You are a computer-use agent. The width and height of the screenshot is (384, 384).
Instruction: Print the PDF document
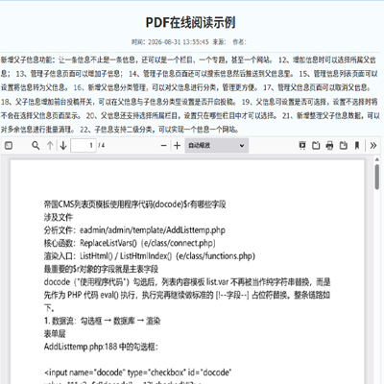pos(329,146)
